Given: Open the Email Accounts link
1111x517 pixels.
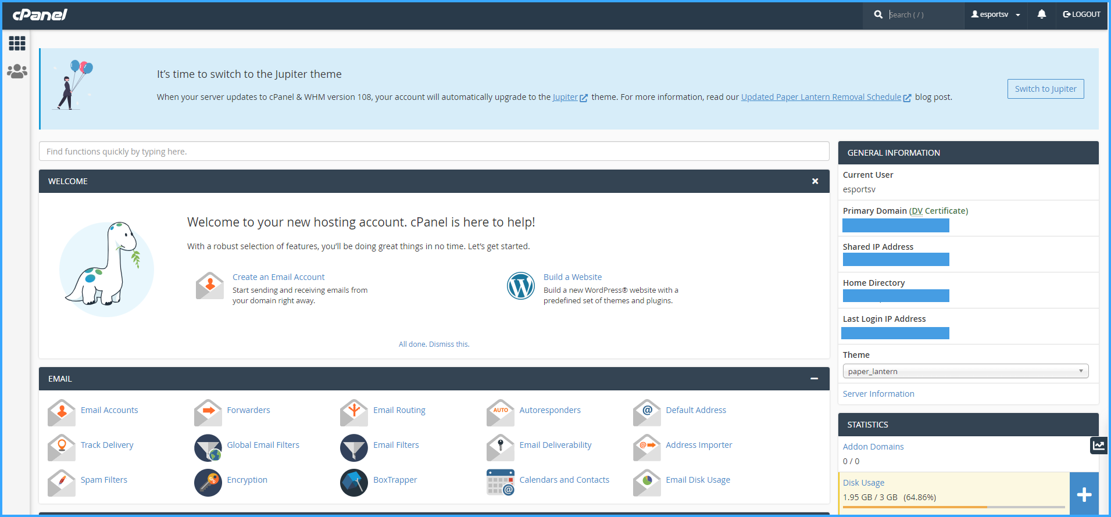Looking at the screenshot, I should click(x=109, y=410).
